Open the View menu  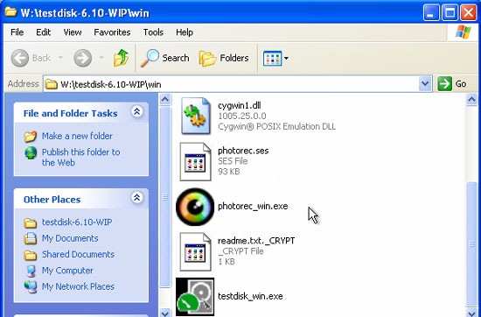coord(73,32)
